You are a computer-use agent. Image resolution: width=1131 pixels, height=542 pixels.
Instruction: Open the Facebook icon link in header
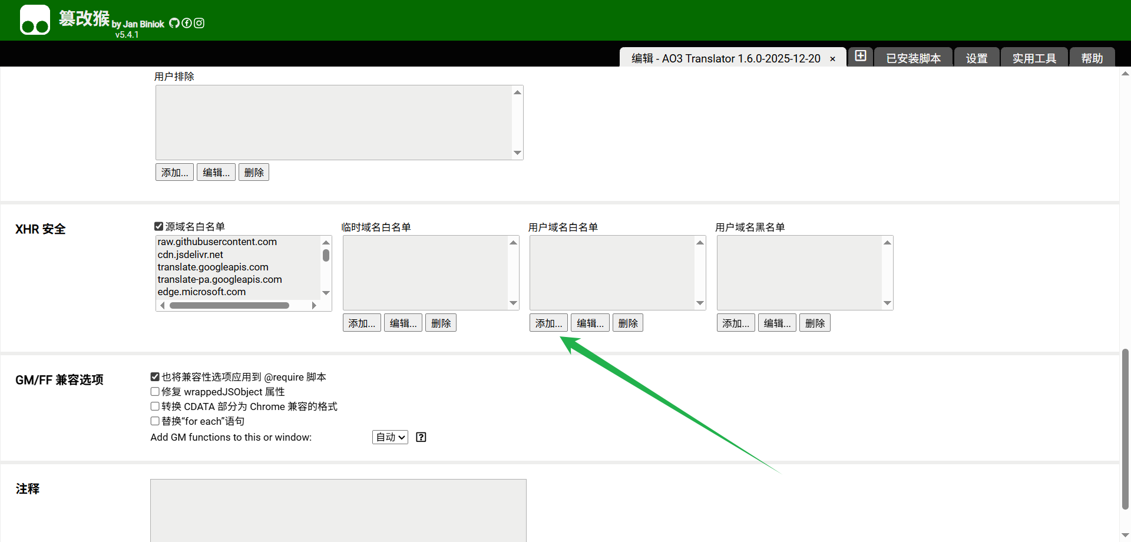click(x=187, y=23)
